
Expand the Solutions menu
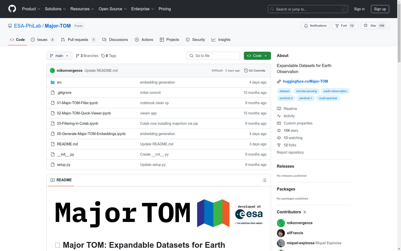55,9
